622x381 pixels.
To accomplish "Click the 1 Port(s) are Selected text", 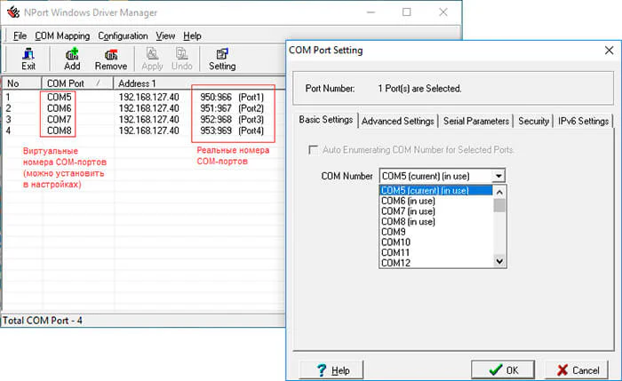I will point(419,89).
